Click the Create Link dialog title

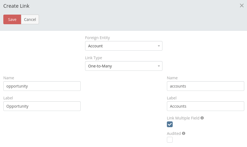(16, 6)
